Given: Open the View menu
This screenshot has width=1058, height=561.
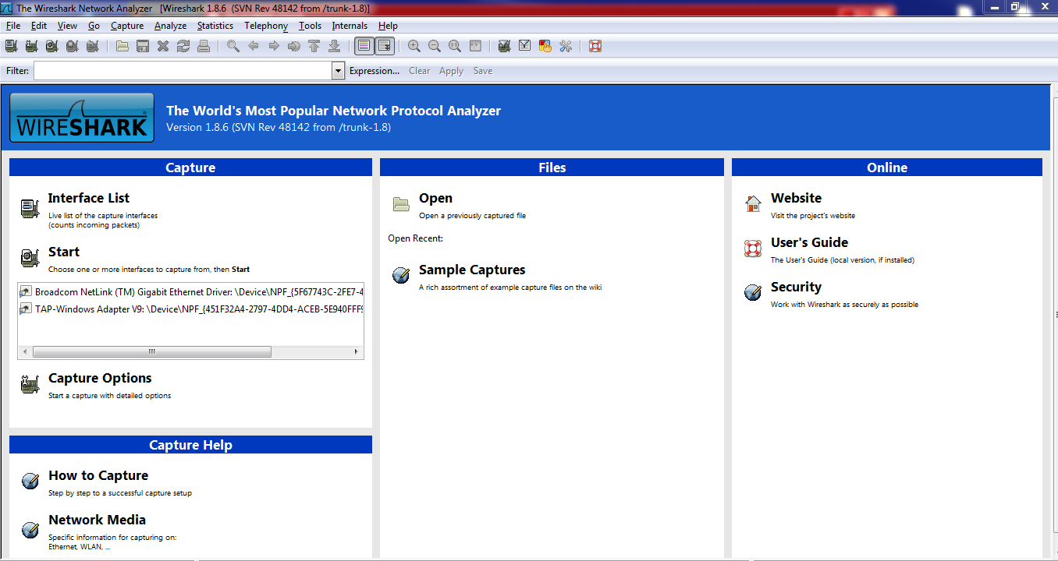Looking at the screenshot, I should tap(68, 26).
